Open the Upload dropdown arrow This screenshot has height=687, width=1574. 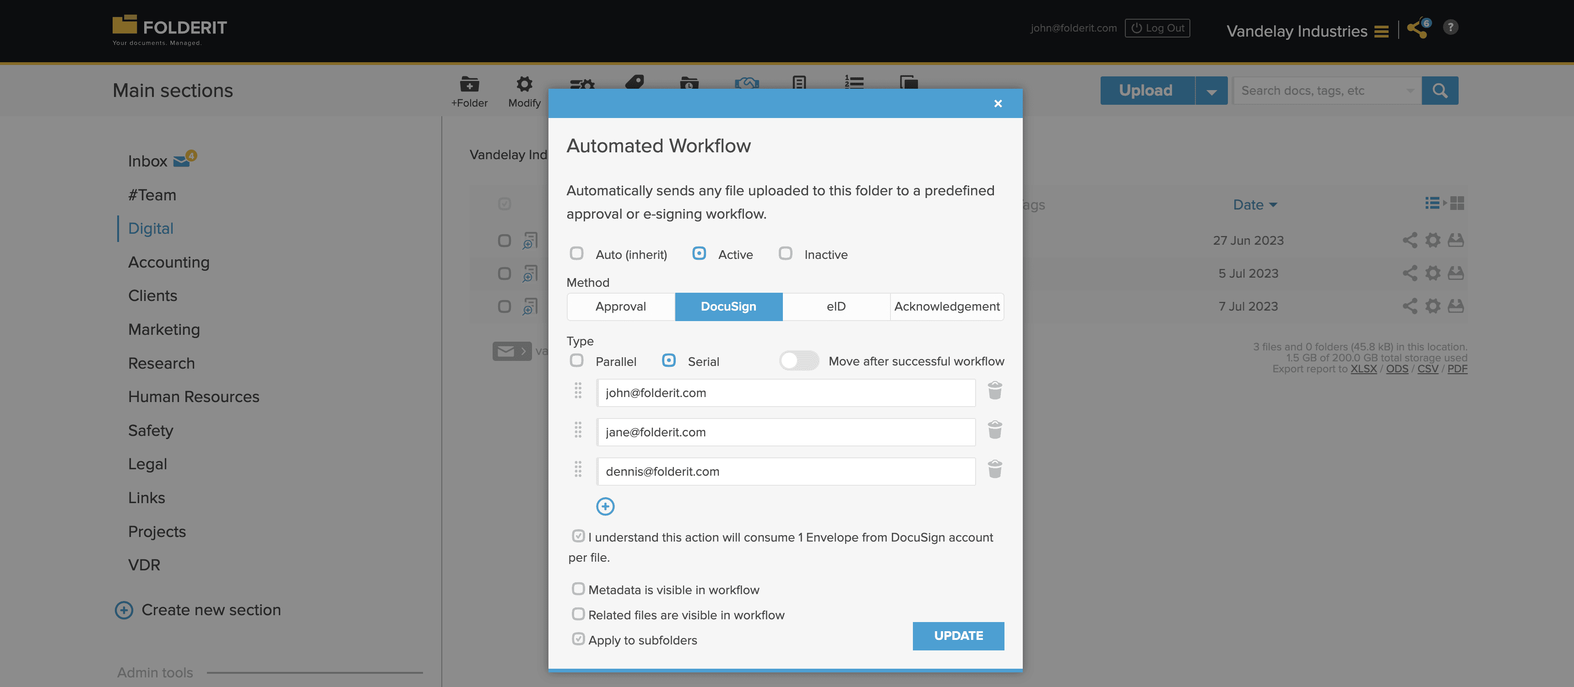(x=1211, y=91)
